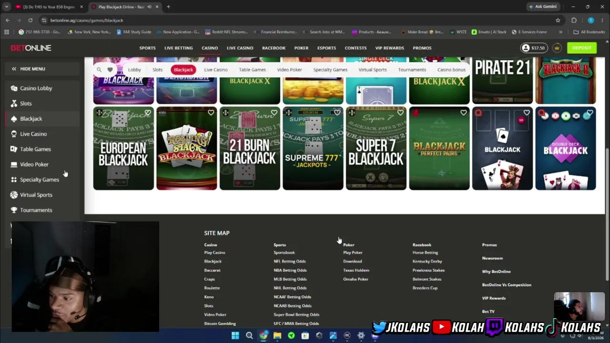Image resolution: width=610 pixels, height=343 pixels.
Task: Show favorites via filter bar heart icon
Action: point(110,70)
